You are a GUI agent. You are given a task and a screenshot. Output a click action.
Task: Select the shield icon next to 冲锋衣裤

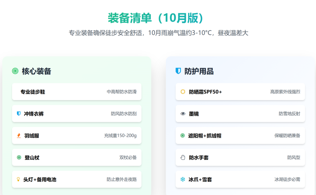[x=19, y=113]
